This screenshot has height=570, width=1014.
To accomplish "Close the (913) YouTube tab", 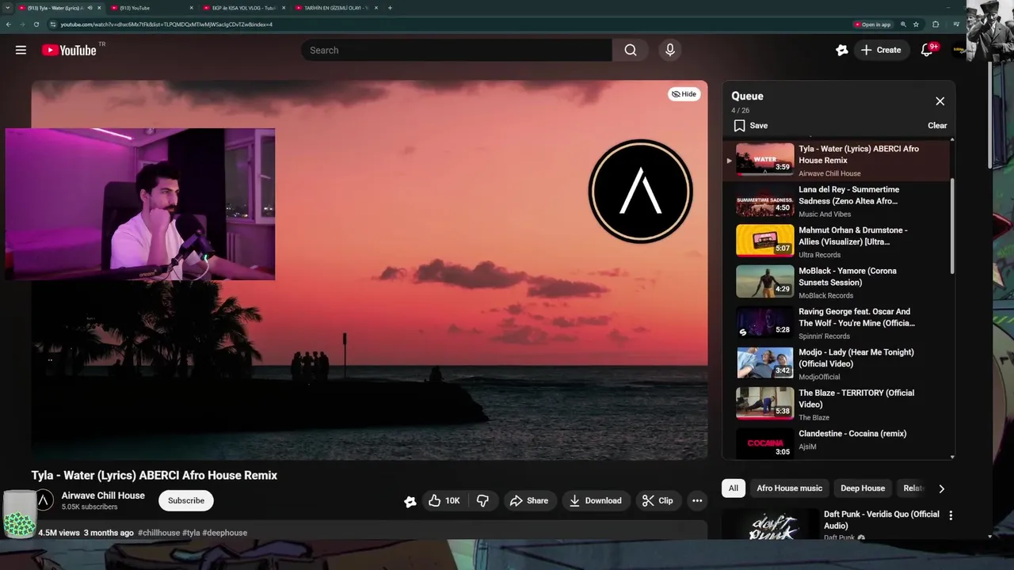I will click(192, 8).
